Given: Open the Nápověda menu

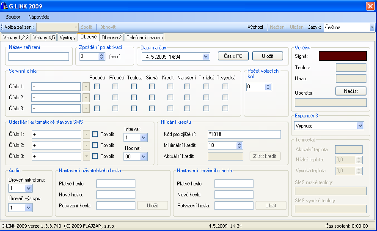Looking at the screenshot, I should click(x=39, y=17).
